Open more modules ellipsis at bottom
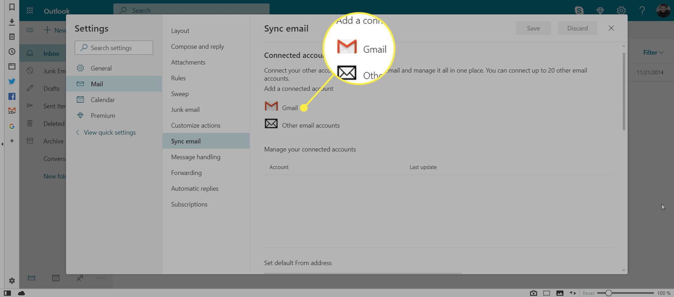 pos(101,278)
